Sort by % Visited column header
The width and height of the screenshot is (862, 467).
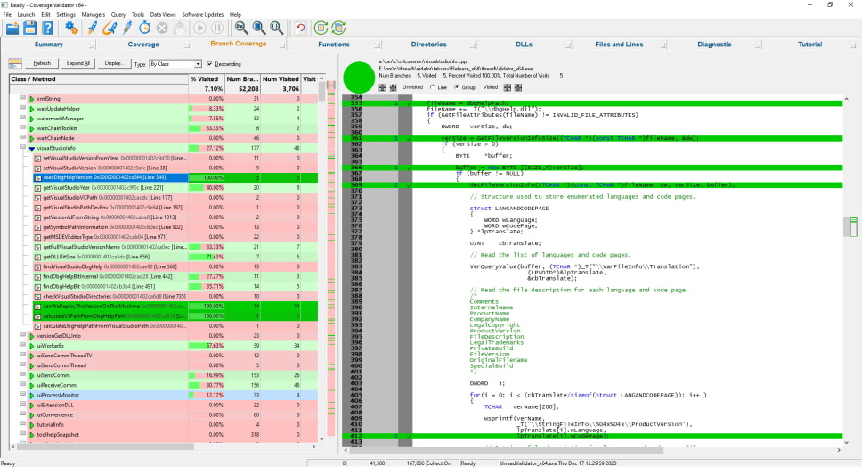(207, 79)
